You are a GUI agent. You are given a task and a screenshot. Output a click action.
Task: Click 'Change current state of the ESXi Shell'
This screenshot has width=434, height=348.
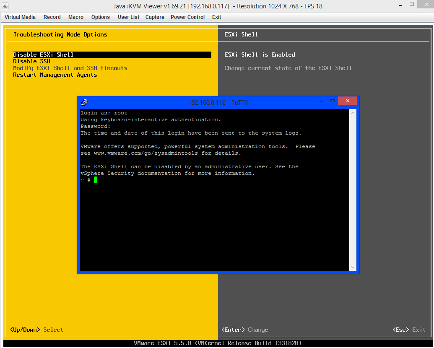tap(288, 68)
